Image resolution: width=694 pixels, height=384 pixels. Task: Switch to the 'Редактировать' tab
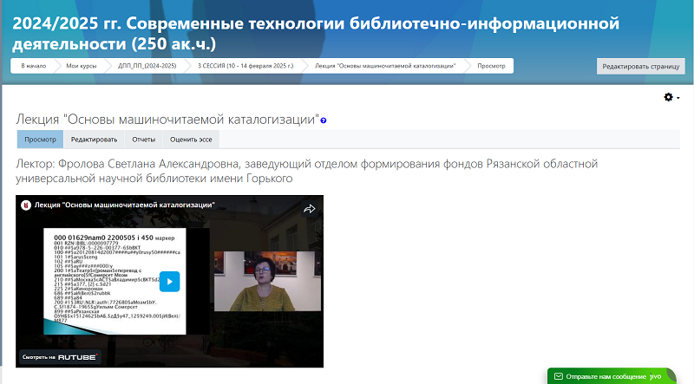(x=95, y=140)
